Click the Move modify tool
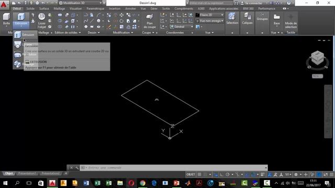335x188 pixels. point(121,15)
